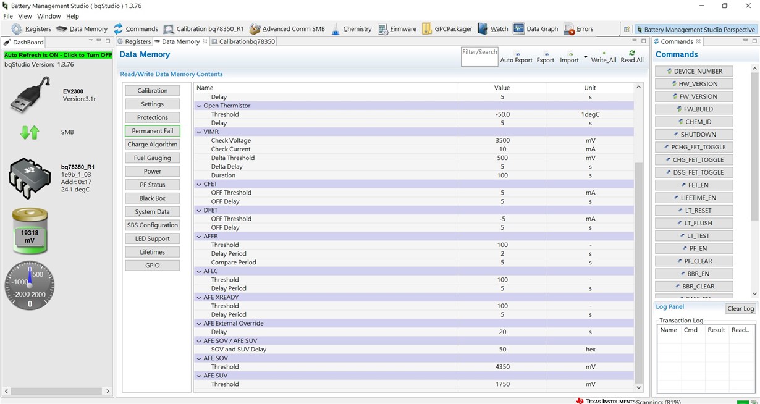The height and width of the screenshot is (404, 760).
Task: Click the Export data memory icon
Action: (545, 57)
